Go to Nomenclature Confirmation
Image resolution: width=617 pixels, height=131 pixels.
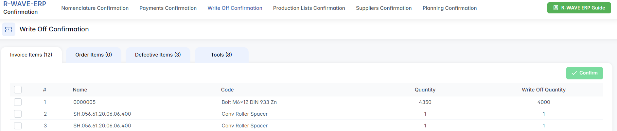[x=95, y=8]
